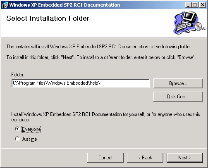Continue with the Next > button
Image resolution: width=208 pixels, height=168 pixels.
tap(185, 158)
